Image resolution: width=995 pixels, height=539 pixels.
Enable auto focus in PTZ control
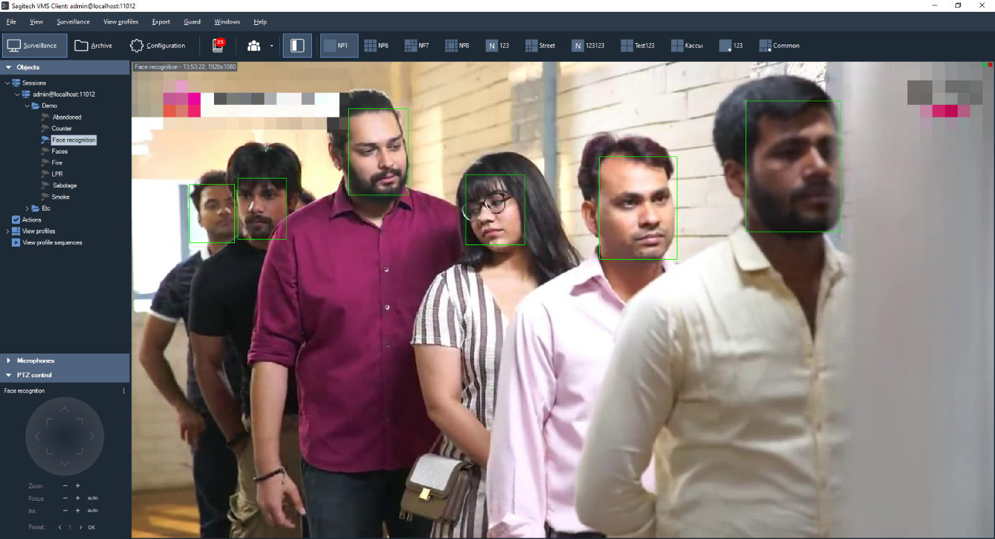coord(92,498)
